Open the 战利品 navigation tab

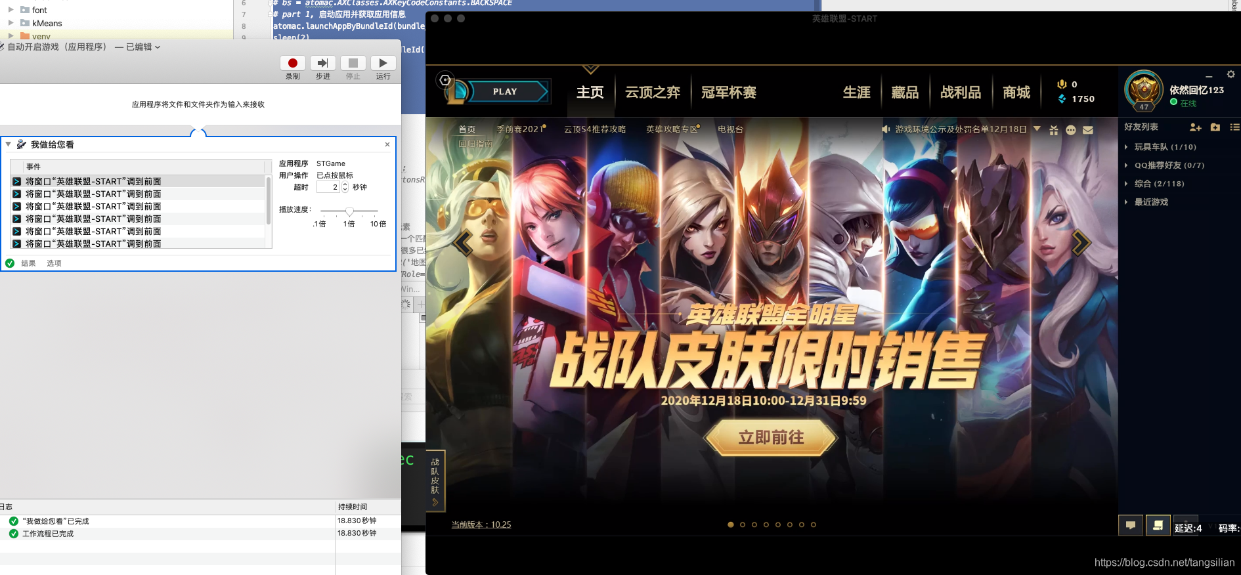pos(961,93)
